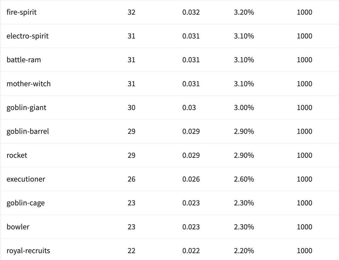The width and height of the screenshot is (339, 260).
Task: Click the 3.20% value for fire-spirit
Action: click(244, 12)
